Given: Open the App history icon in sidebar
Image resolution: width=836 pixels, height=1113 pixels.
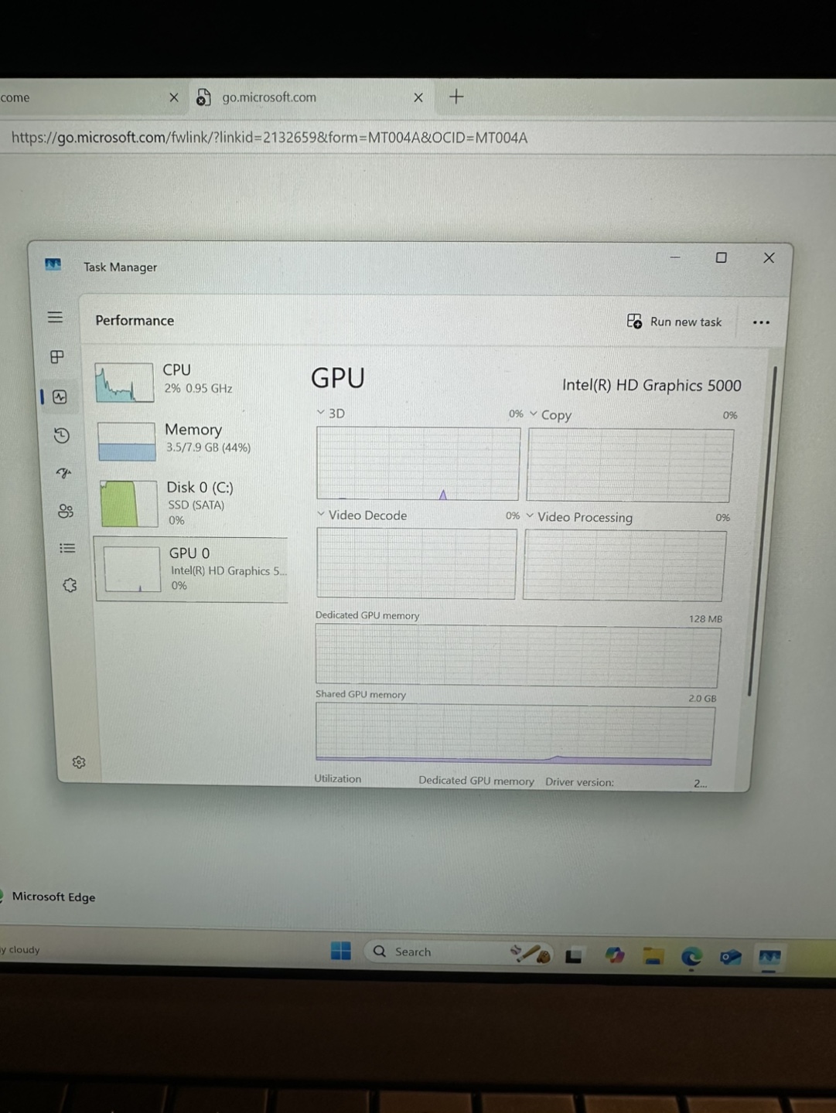Looking at the screenshot, I should (x=62, y=435).
